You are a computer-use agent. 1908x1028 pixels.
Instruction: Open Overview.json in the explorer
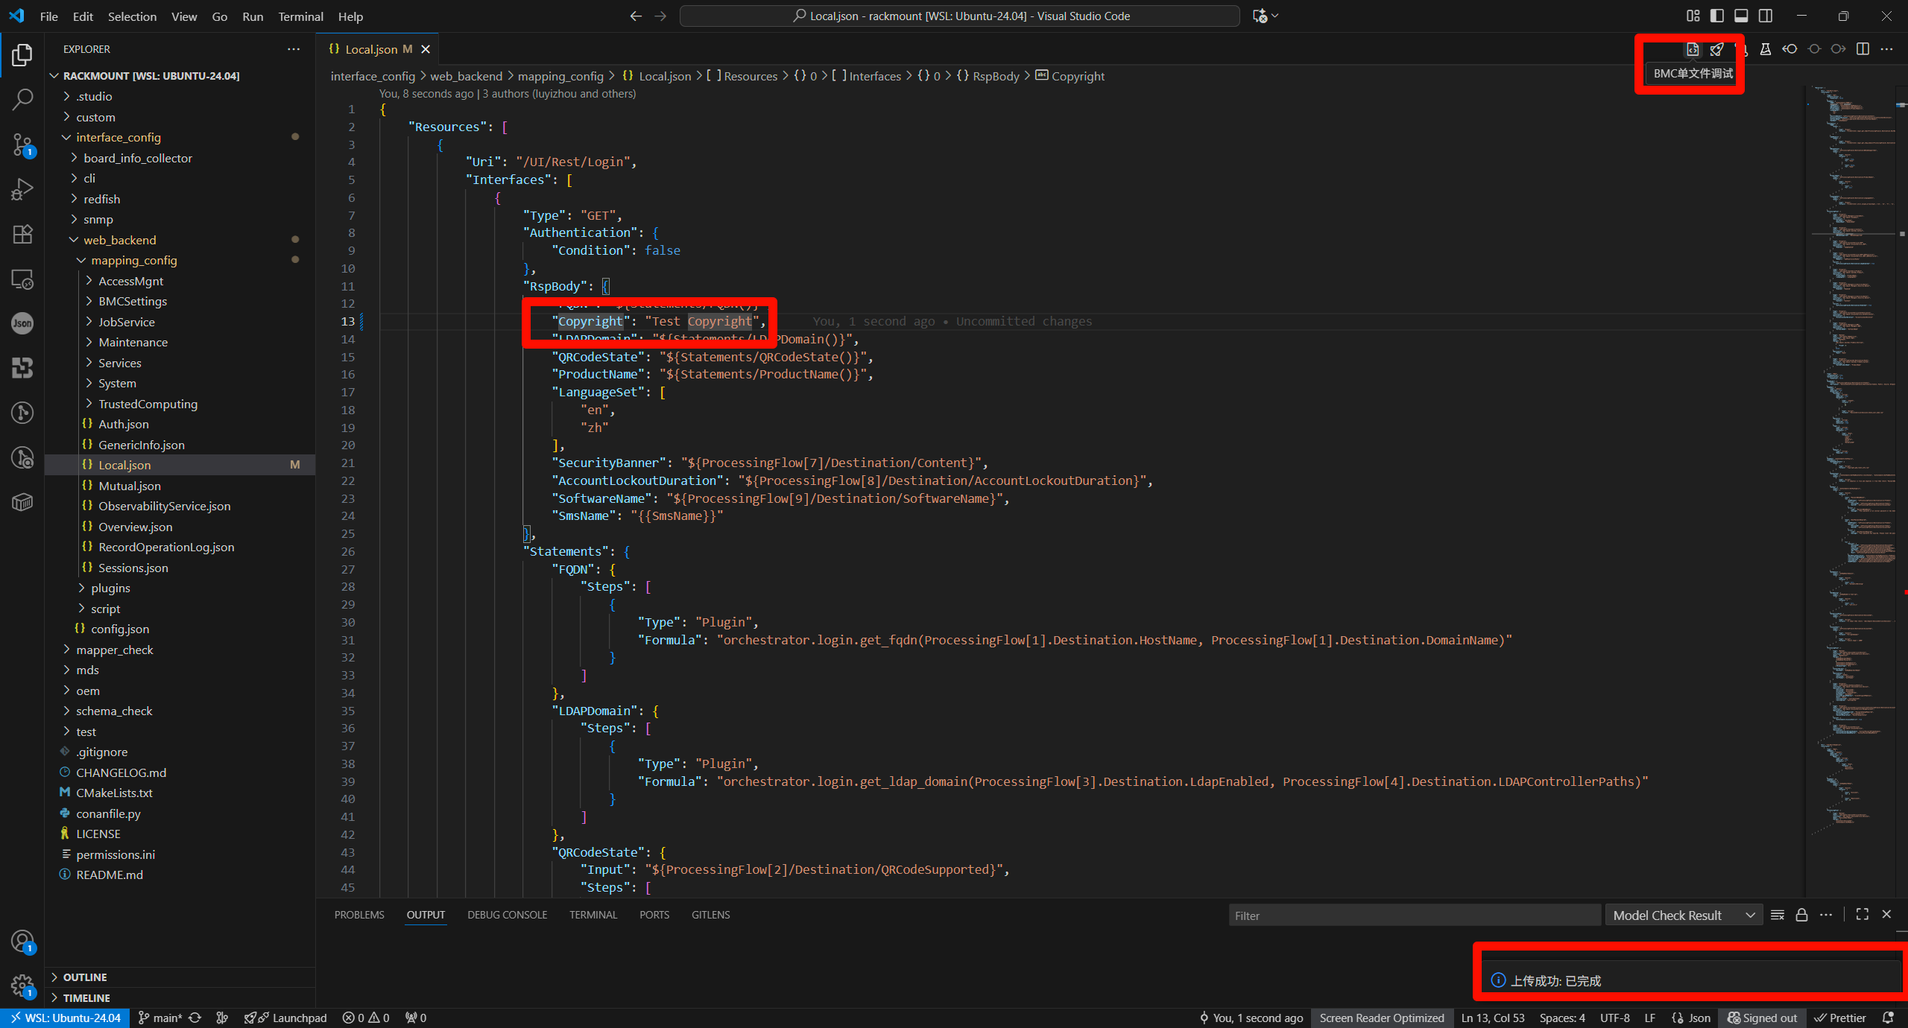[136, 527]
